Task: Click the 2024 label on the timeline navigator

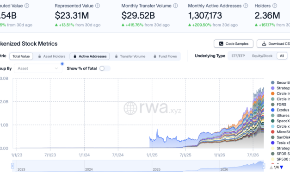Action: [89, 169]
